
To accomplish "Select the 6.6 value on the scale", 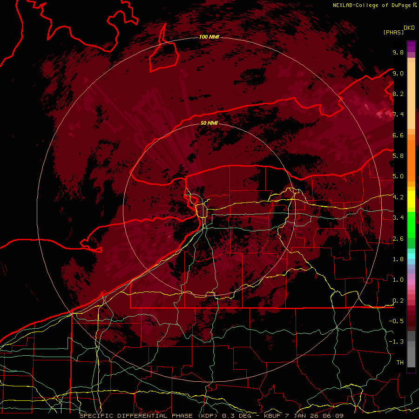I will (398, 135).
